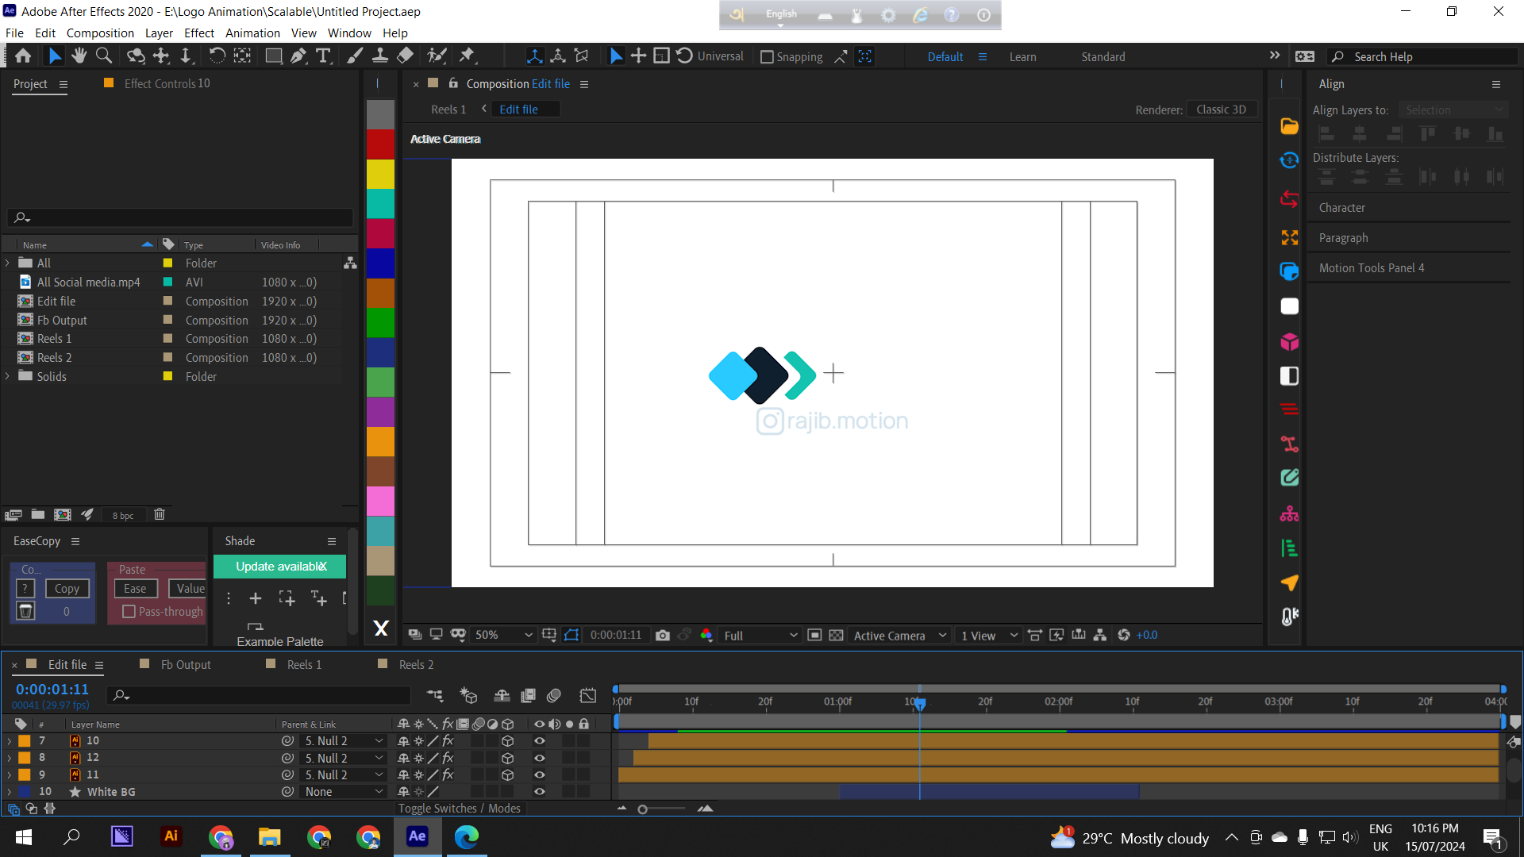Select the Hand tool in the toolbar
Image resolution: width=1524 pixels, height=857 pixels.
click(x=79, y=56)
